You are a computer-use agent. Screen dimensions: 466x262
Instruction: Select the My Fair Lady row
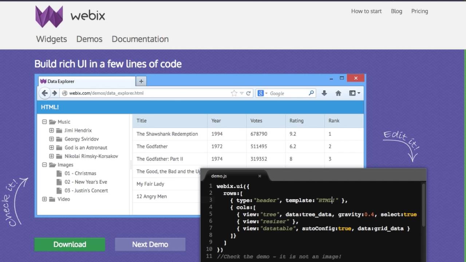tap(167, 184)
